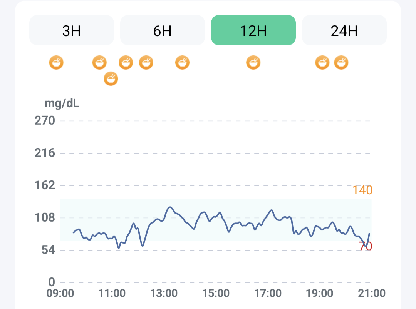
Task: Select the third top-row meal icon from the left
Action: click(126, 62)
